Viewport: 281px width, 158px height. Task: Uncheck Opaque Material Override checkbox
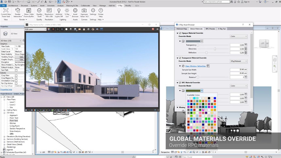tap(180, 33)
